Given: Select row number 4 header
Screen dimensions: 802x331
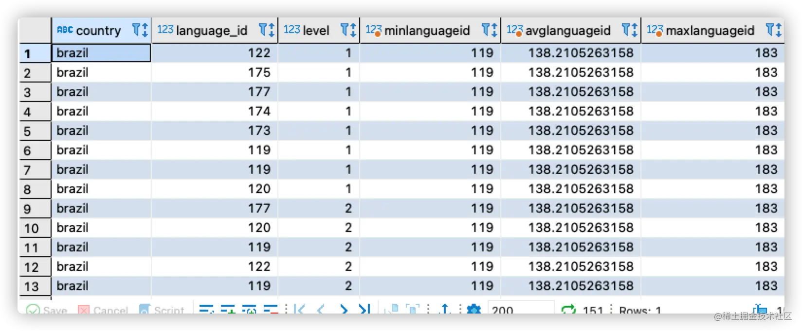Looking at the screenshot, I should [35, 111].
